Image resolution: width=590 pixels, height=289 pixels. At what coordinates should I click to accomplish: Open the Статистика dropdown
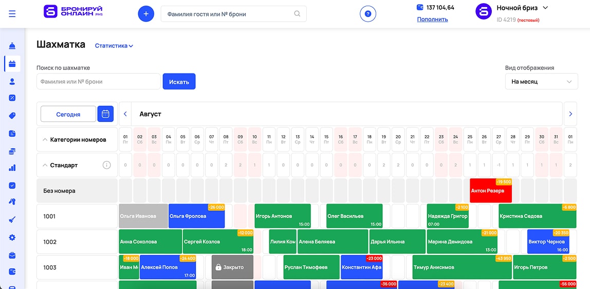pos(114,46)
